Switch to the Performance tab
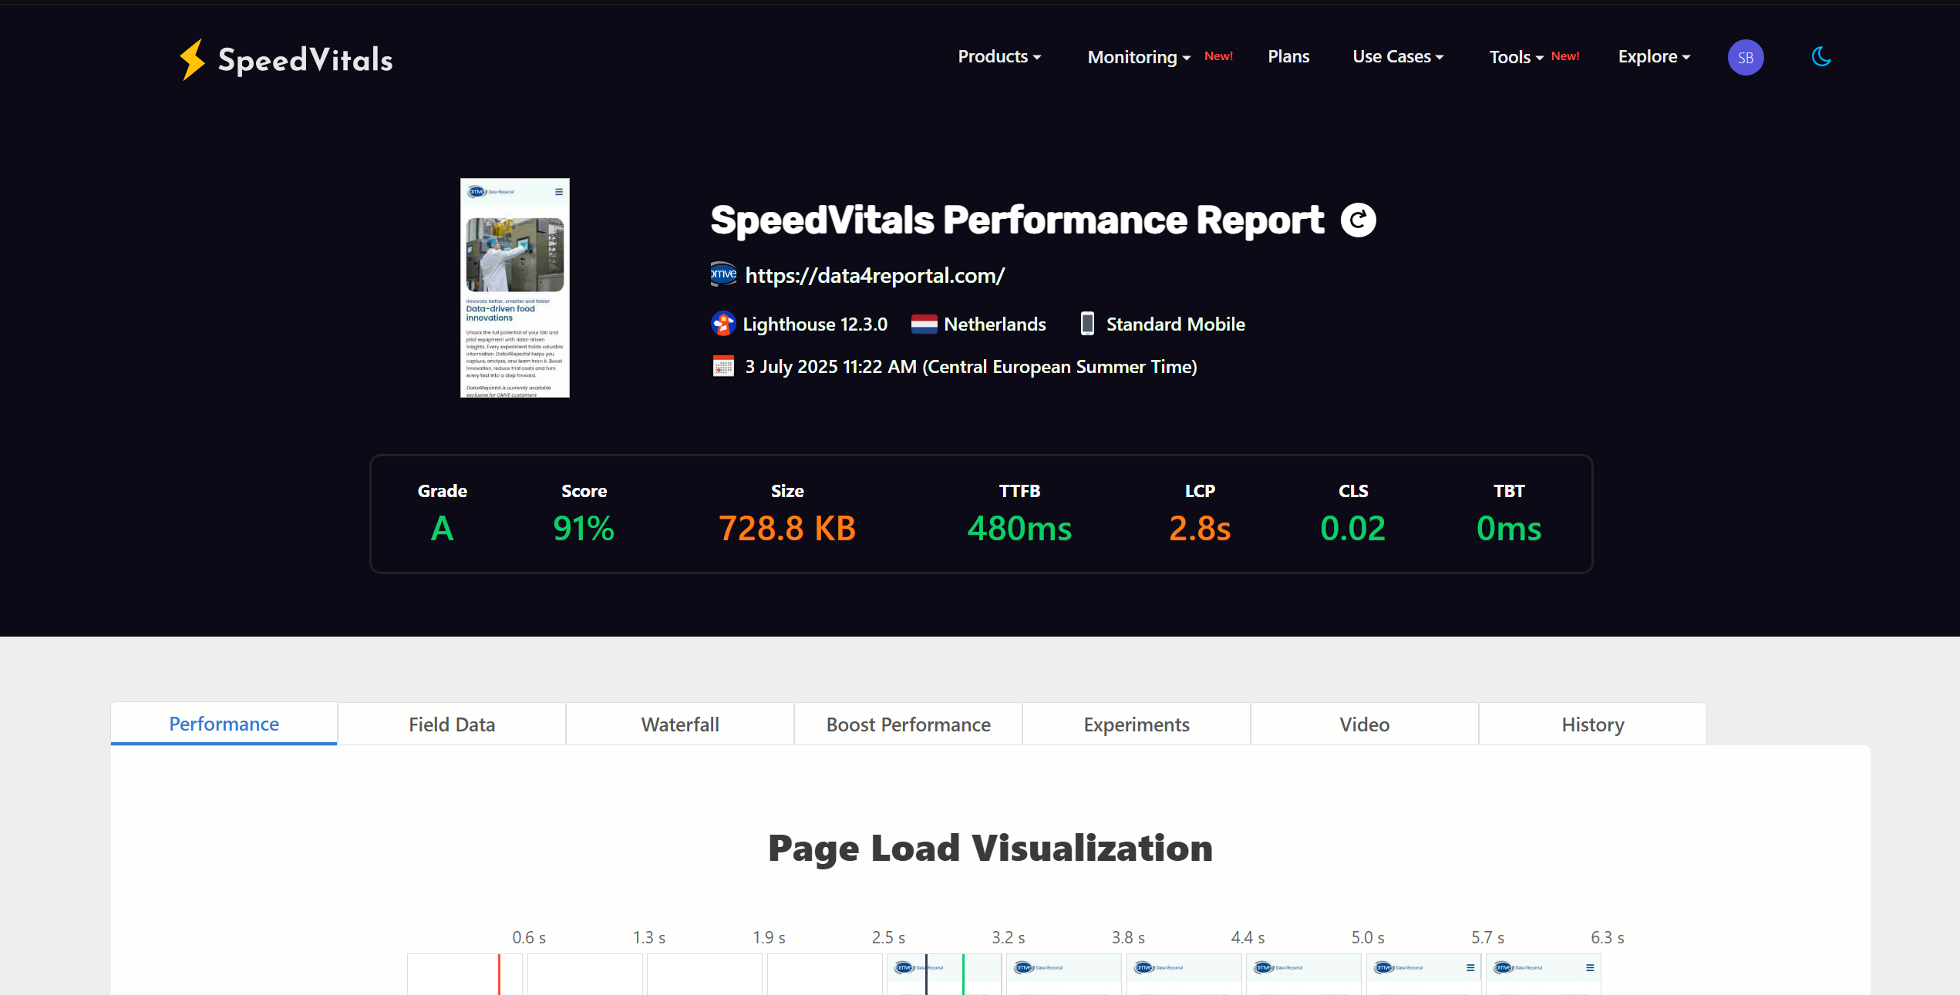1960x995 pixels. 224,724
